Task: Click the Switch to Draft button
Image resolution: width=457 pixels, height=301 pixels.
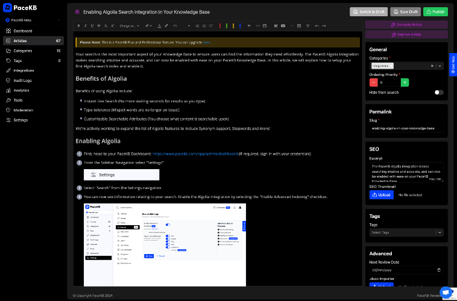Action: point(369,11)
